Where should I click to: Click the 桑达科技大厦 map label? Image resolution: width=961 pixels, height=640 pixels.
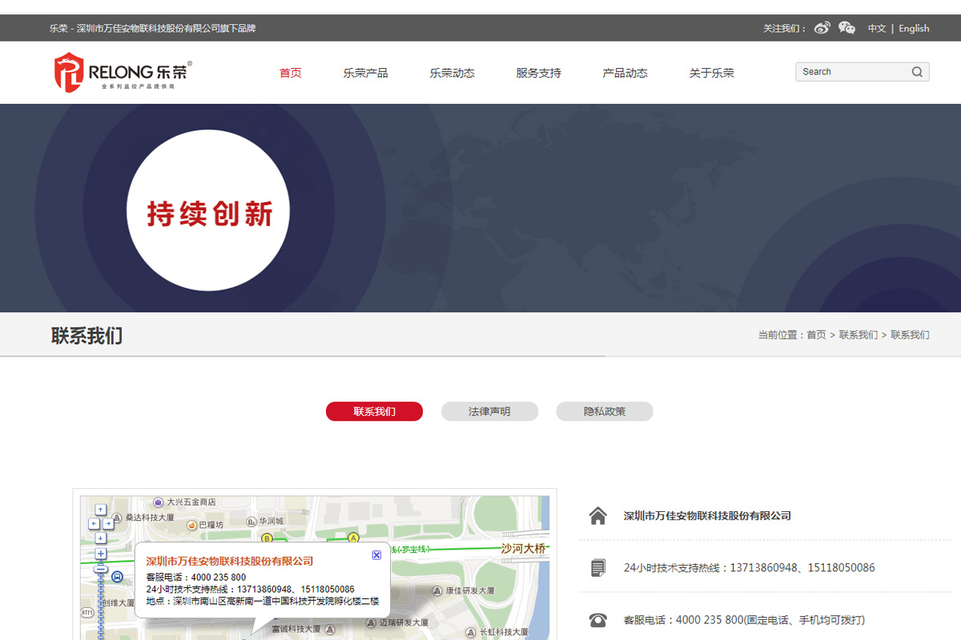(150, 518)
